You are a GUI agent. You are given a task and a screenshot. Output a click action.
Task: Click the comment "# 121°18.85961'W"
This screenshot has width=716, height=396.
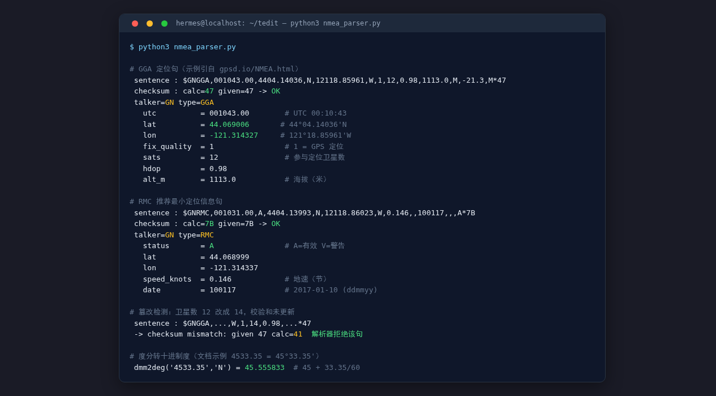pos(316,135)
